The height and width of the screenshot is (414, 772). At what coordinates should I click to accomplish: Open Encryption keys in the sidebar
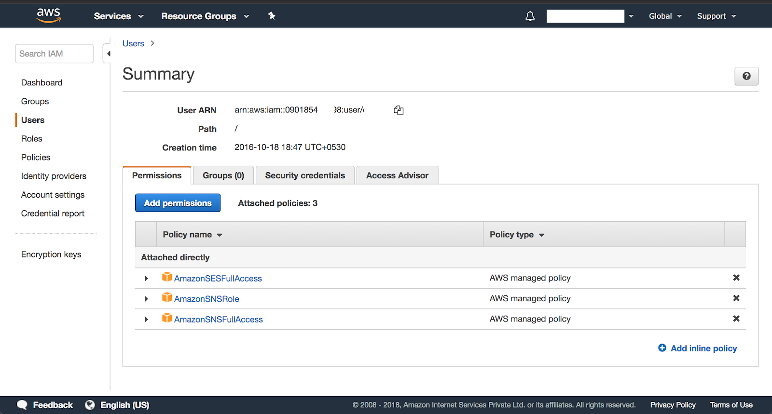51,254
